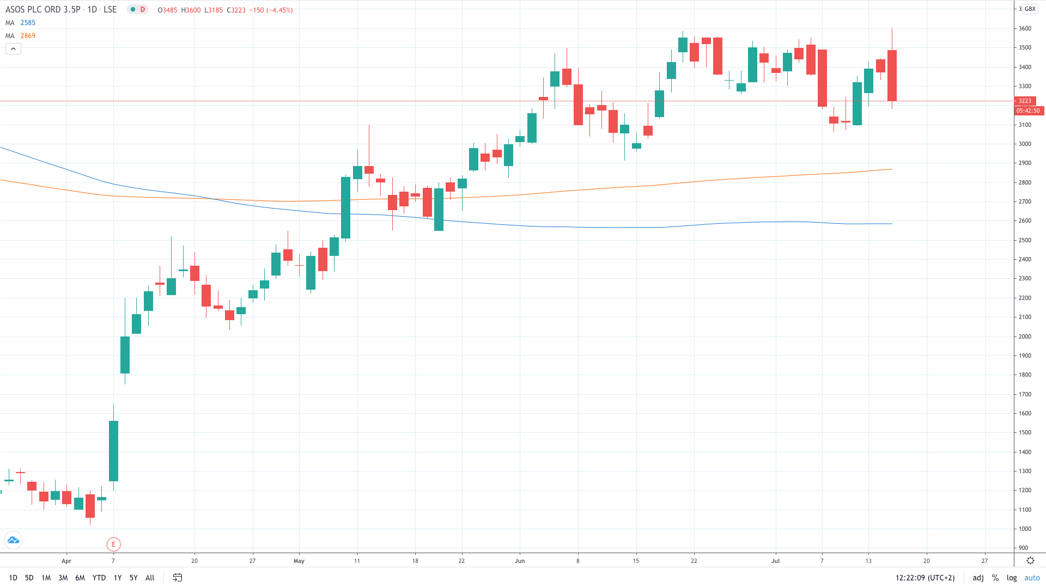Switch to the All time range

click(150, 578)
